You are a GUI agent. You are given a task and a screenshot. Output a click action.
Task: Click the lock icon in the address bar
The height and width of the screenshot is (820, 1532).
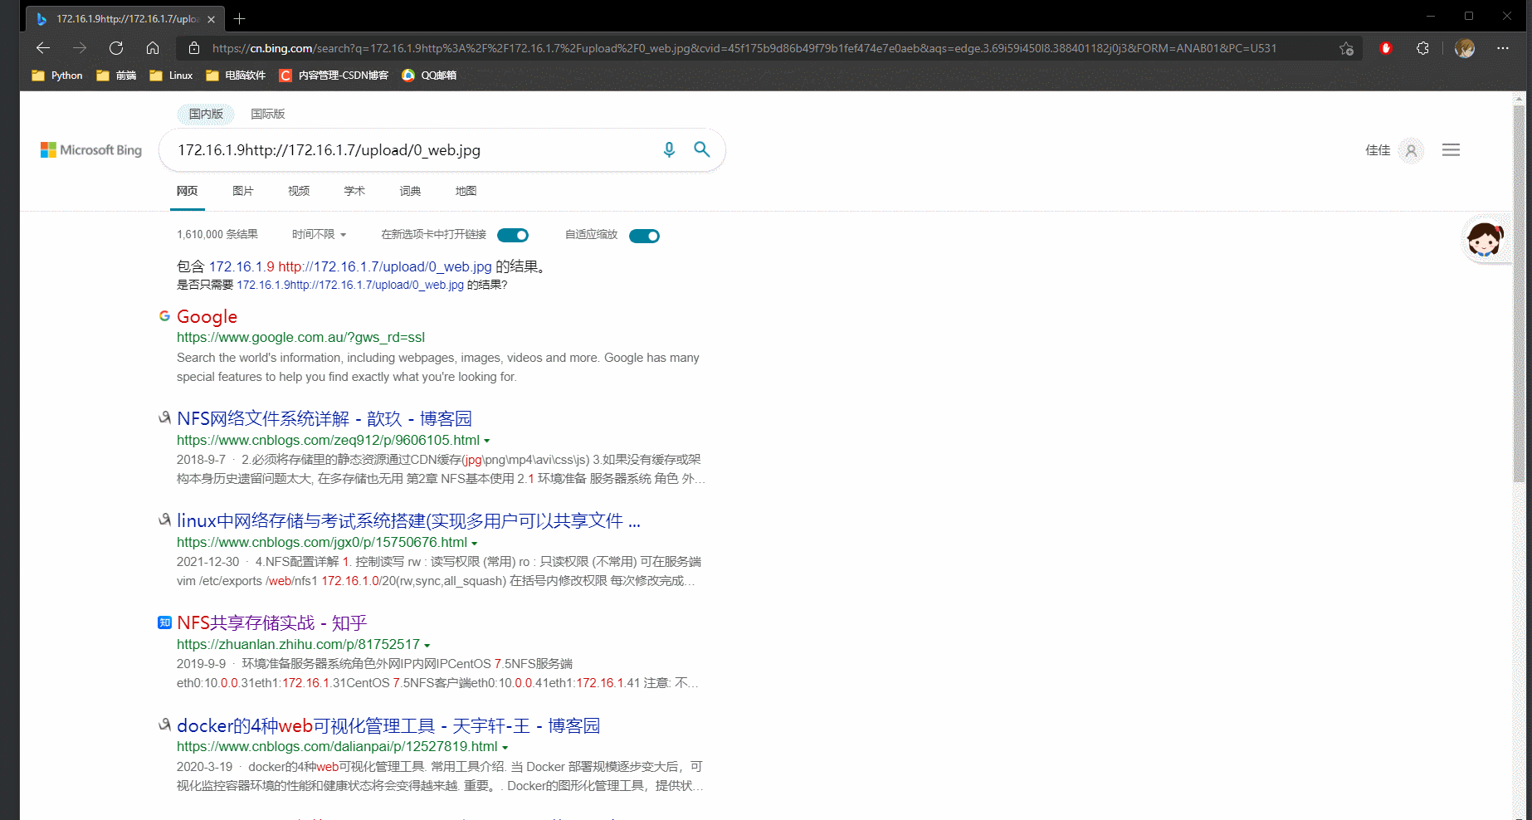click(194, 48)
